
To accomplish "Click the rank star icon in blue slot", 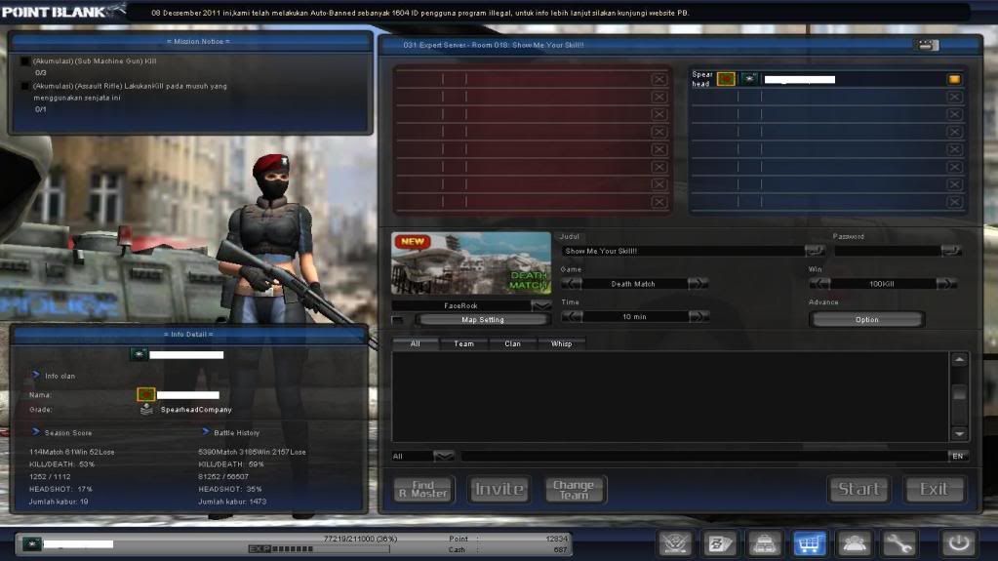I will point(750,79).
